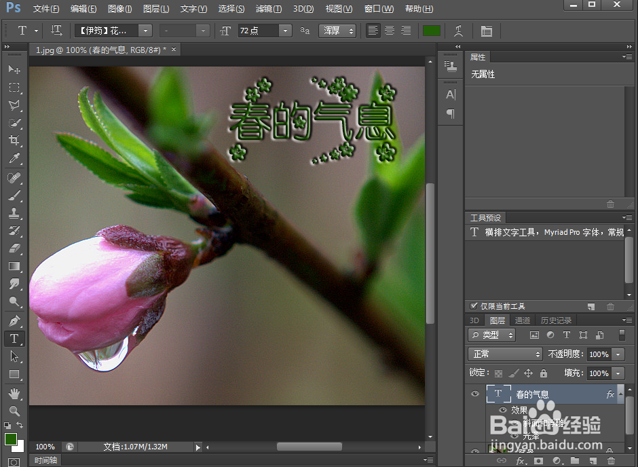The image size is (638, 467).
Task: Select the Healing Brush tool
Action: click(14, 178)
